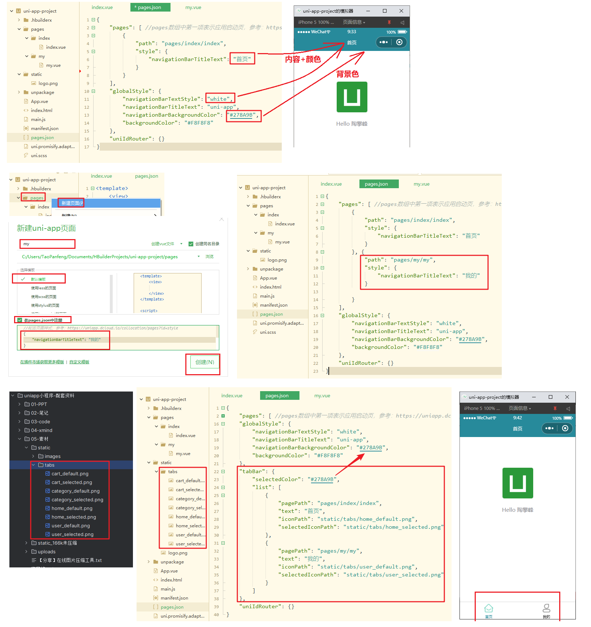Choose the 使用stylus的页面 template
This screenshot has width=591, height=627.
click(45, 305)
